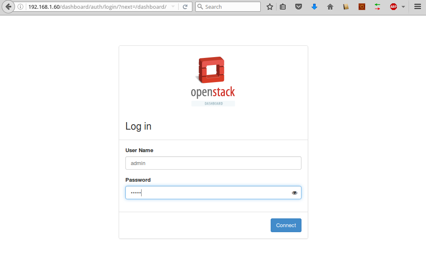Click the Password input field
The width and height of the screenshot is (426, 268).
213,193
